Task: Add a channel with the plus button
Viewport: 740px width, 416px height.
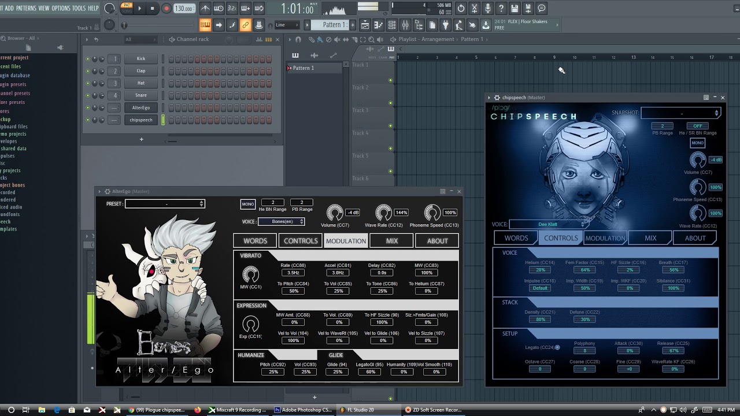Action: click(141, 139)
